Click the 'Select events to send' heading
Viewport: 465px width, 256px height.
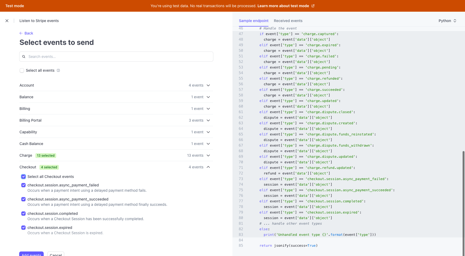click(x=56, y=42)
